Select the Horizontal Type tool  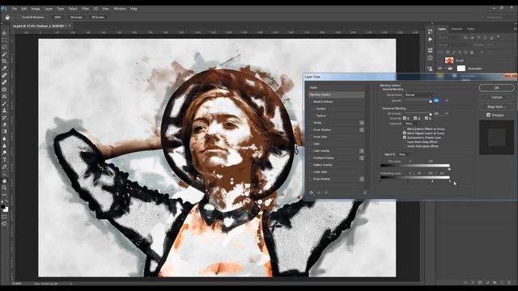click(x=4, y=160)
